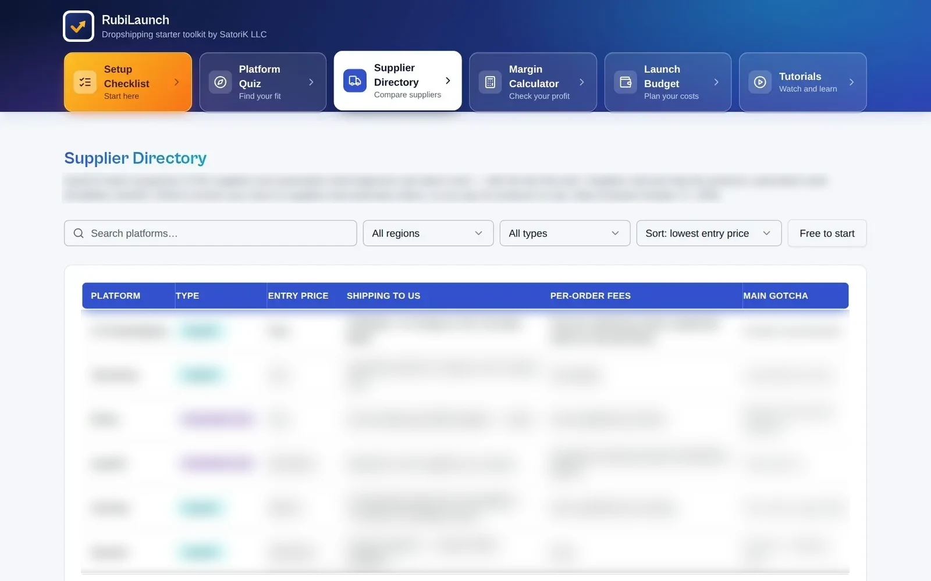Open the Sort: lowest entry price dropdown
Screen dimensions: 931x581
(x=709, y=233)
